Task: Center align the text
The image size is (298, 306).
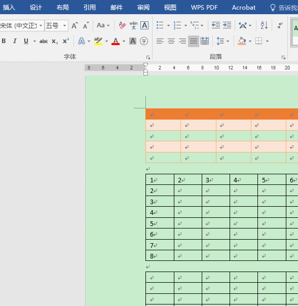Action: click(x=171, y=41)
